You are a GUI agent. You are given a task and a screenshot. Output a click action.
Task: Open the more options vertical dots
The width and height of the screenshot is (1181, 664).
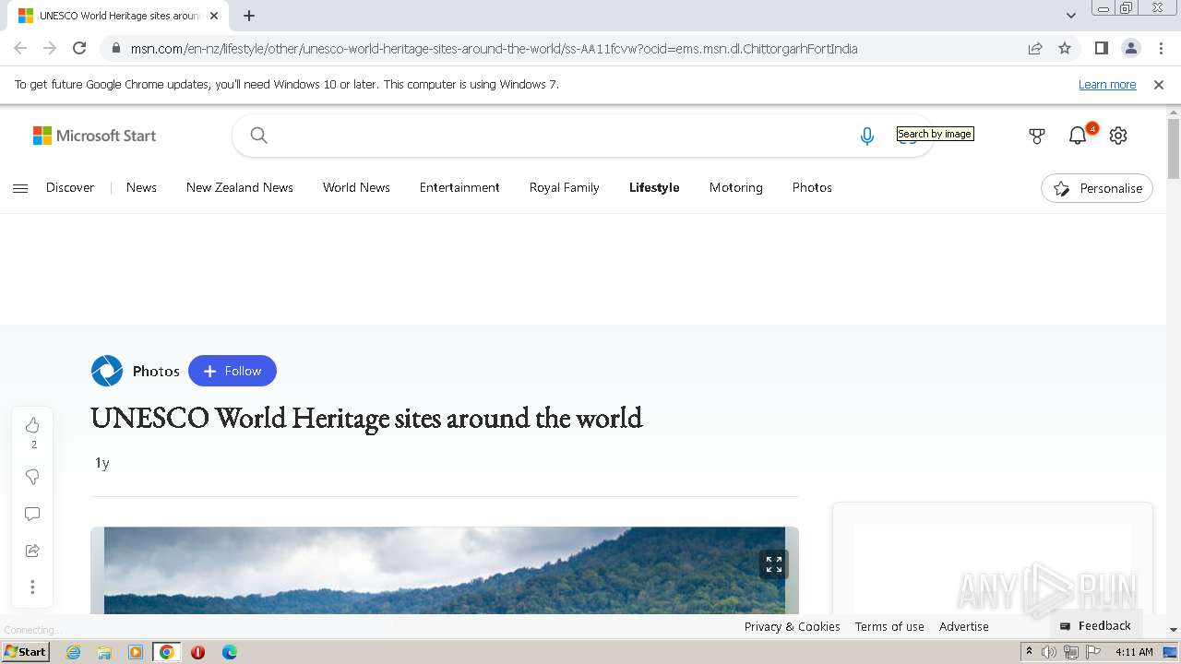32,587
